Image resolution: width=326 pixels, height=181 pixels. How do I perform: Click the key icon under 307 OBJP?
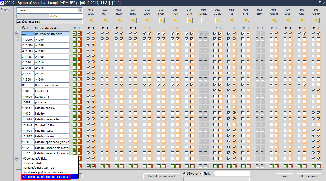[x=317, y=20]
